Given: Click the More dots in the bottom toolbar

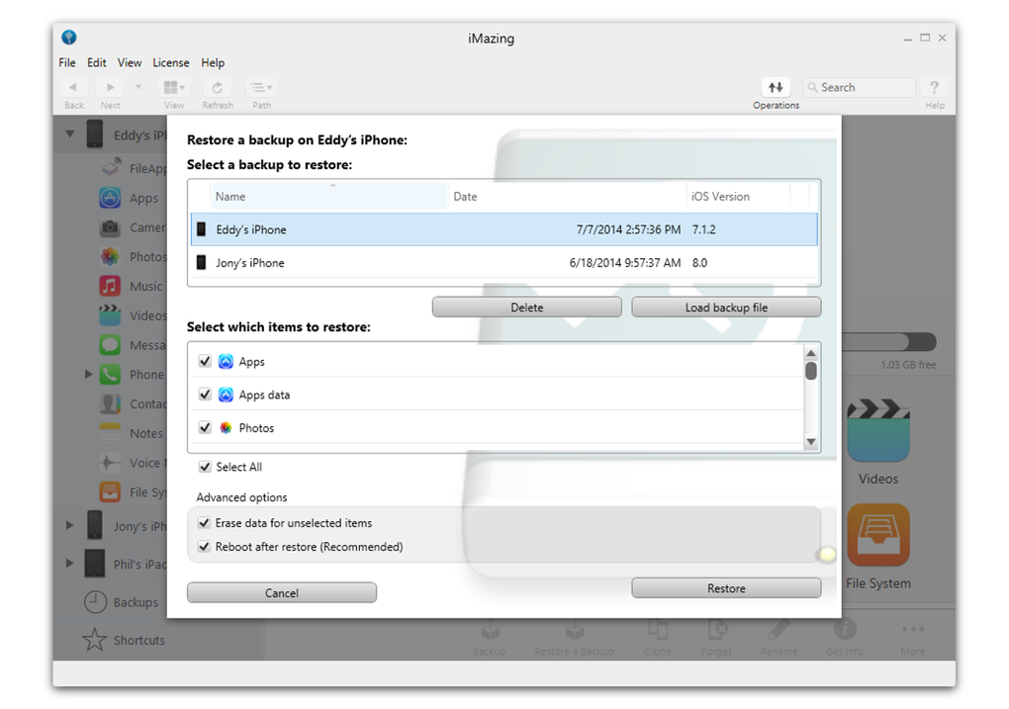Looking at the screenshot, I should [912, 629].
